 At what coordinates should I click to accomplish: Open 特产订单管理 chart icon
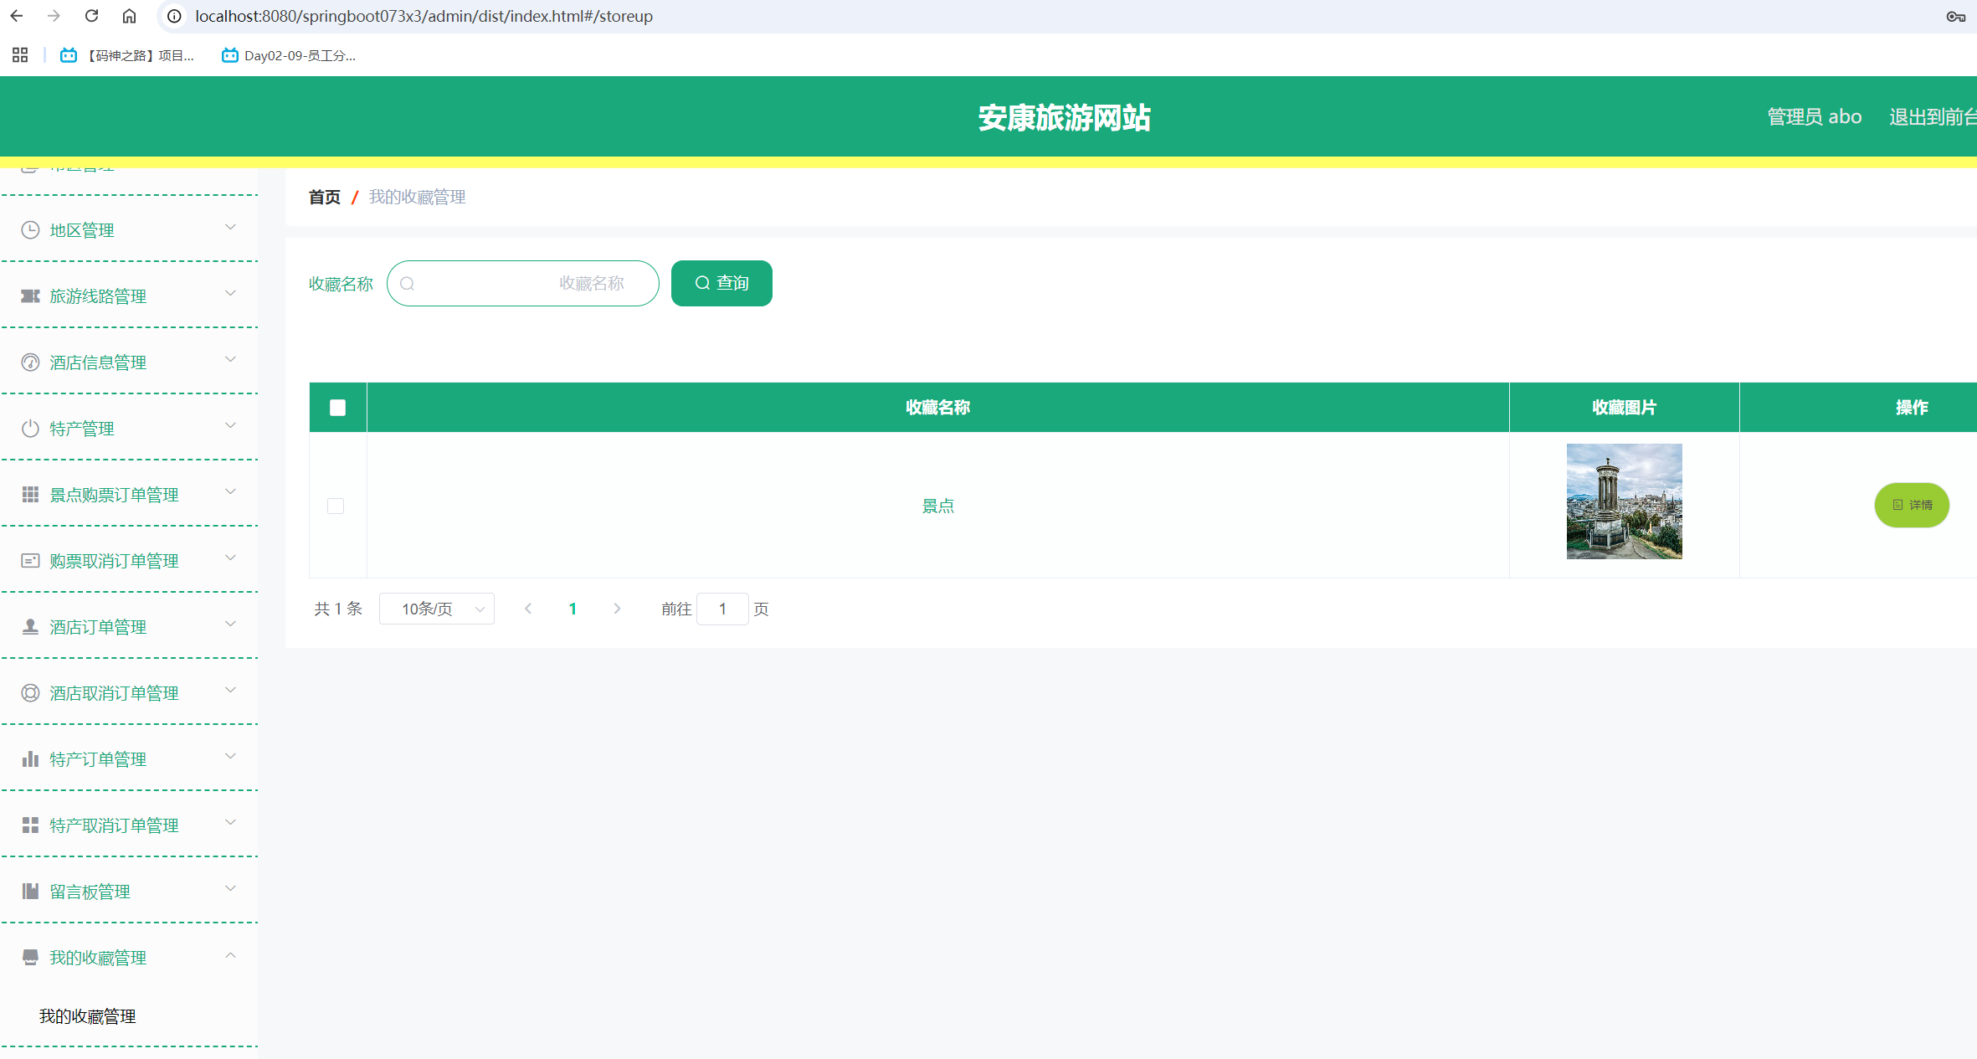click(x=30, y=758)
